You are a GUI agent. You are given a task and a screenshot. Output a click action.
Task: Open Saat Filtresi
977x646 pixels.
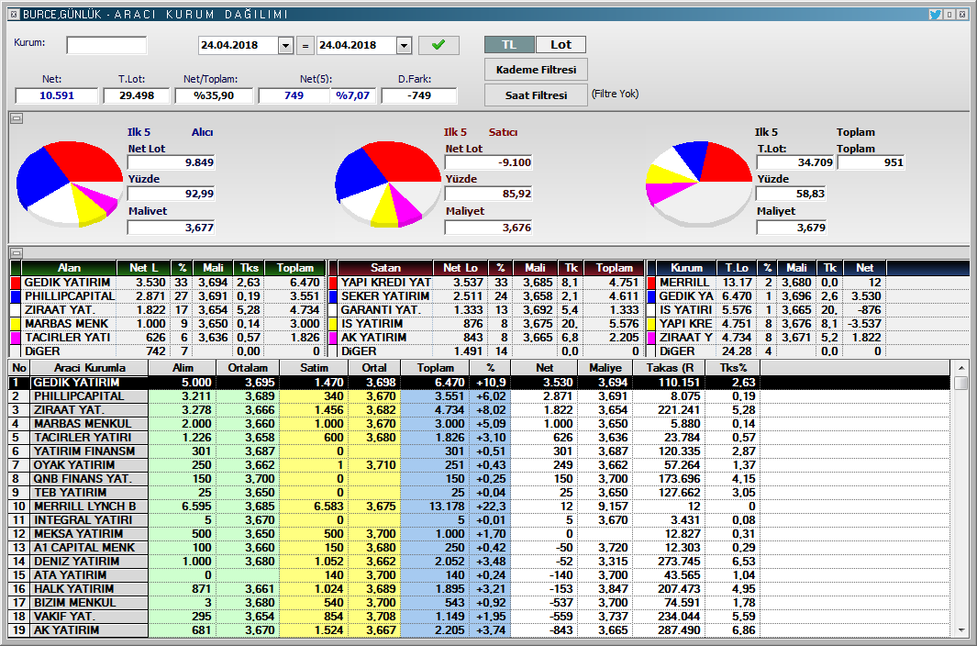point(536,95)
